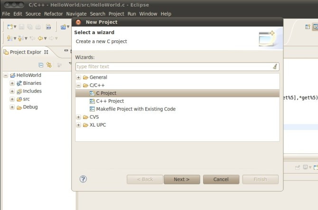Image resolution: width=318 pixels, height=210 pixels.
Task: Open the Run menu
Action: (x=131, y=14)
